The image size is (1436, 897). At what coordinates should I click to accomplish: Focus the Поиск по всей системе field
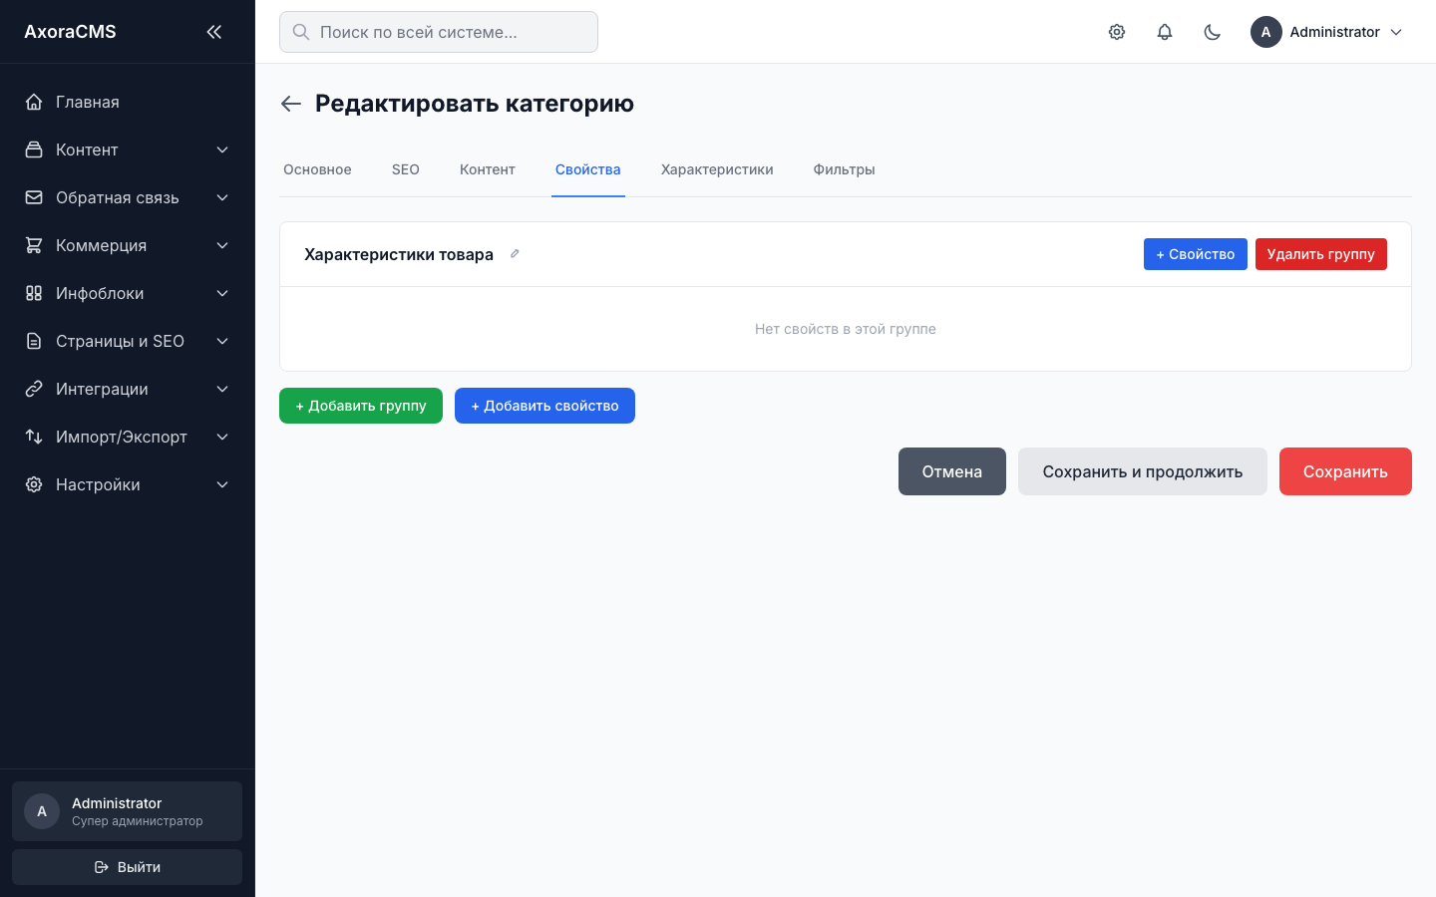[439, 32]
